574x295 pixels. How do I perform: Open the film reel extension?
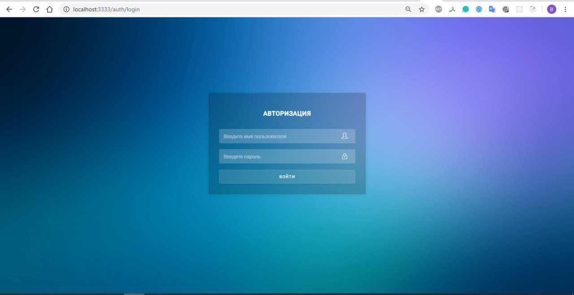506,9
